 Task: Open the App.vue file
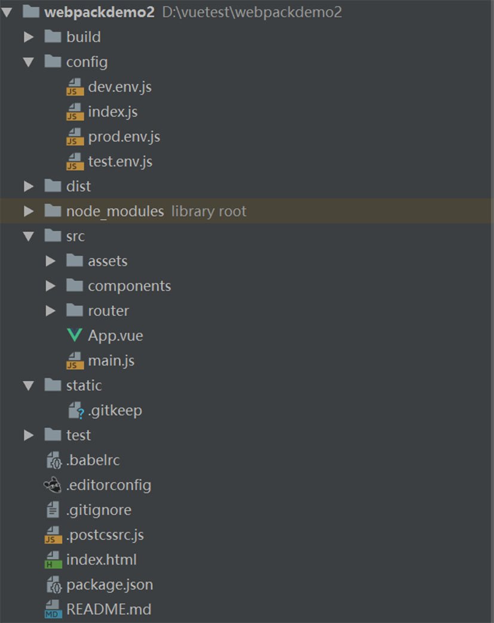pyautogui.click(x=115, y=336)
